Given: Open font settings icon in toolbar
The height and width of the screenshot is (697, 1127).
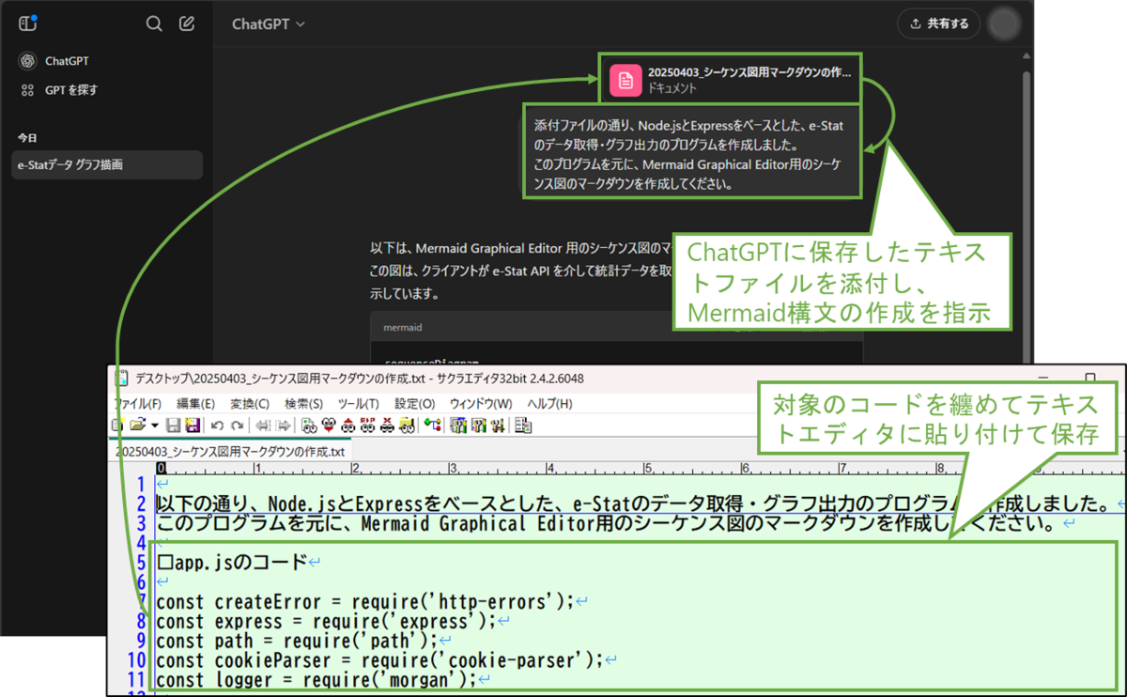Looking at the screenshot, I should [x=497, y=426].
